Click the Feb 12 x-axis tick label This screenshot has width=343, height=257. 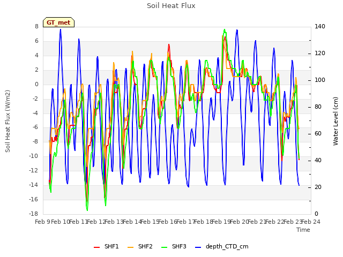click(96, 222)
